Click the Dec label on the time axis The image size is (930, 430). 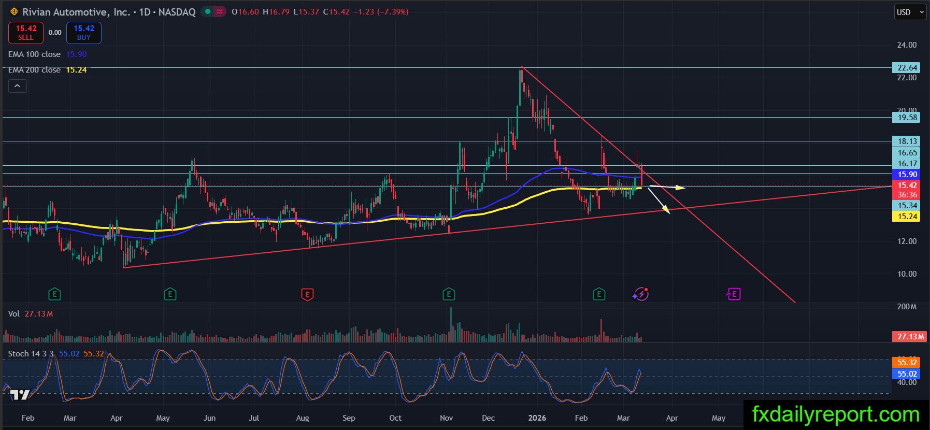click(x=488, y=418)
